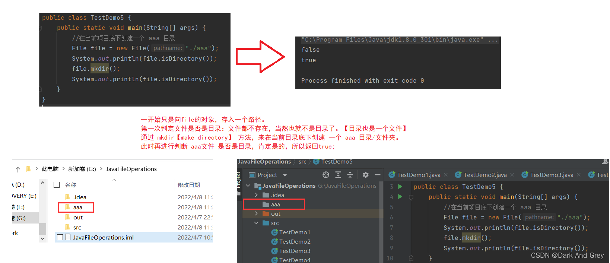Viewport: 610px width, 263px height.
Task: Click chevron before JavaFileOperations breadcrumb
Action: [101, 169]
